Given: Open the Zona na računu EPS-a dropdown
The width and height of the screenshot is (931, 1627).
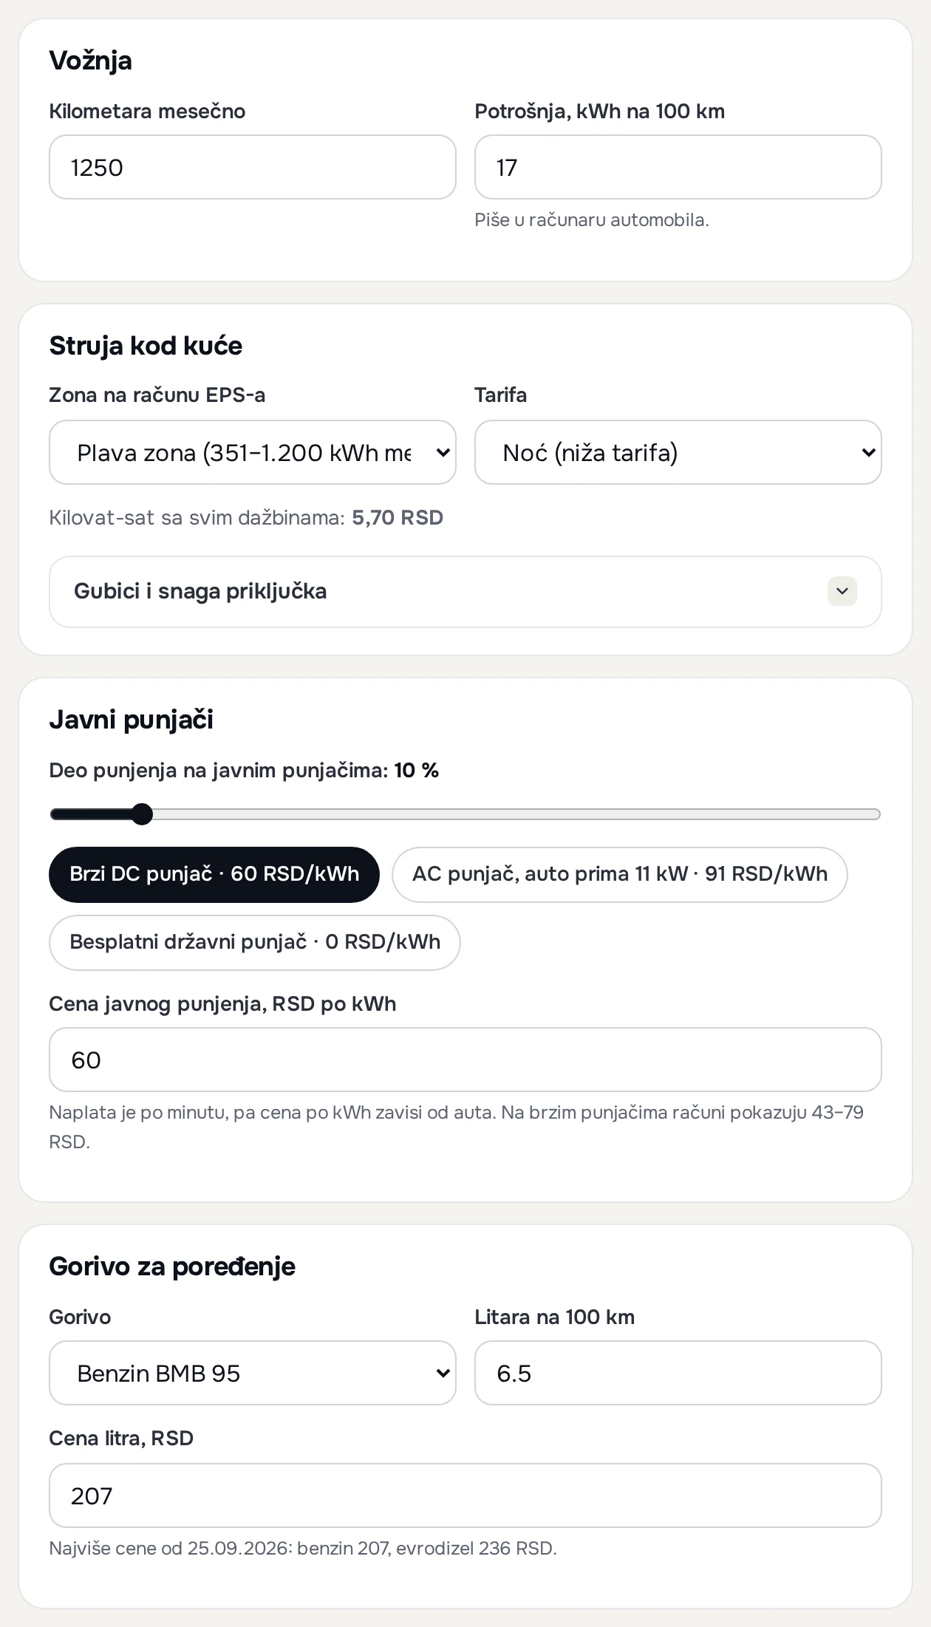Looking at the screenshot, I should click(x=253, y=452).
